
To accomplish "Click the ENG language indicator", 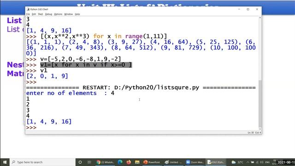I will 267,162.
